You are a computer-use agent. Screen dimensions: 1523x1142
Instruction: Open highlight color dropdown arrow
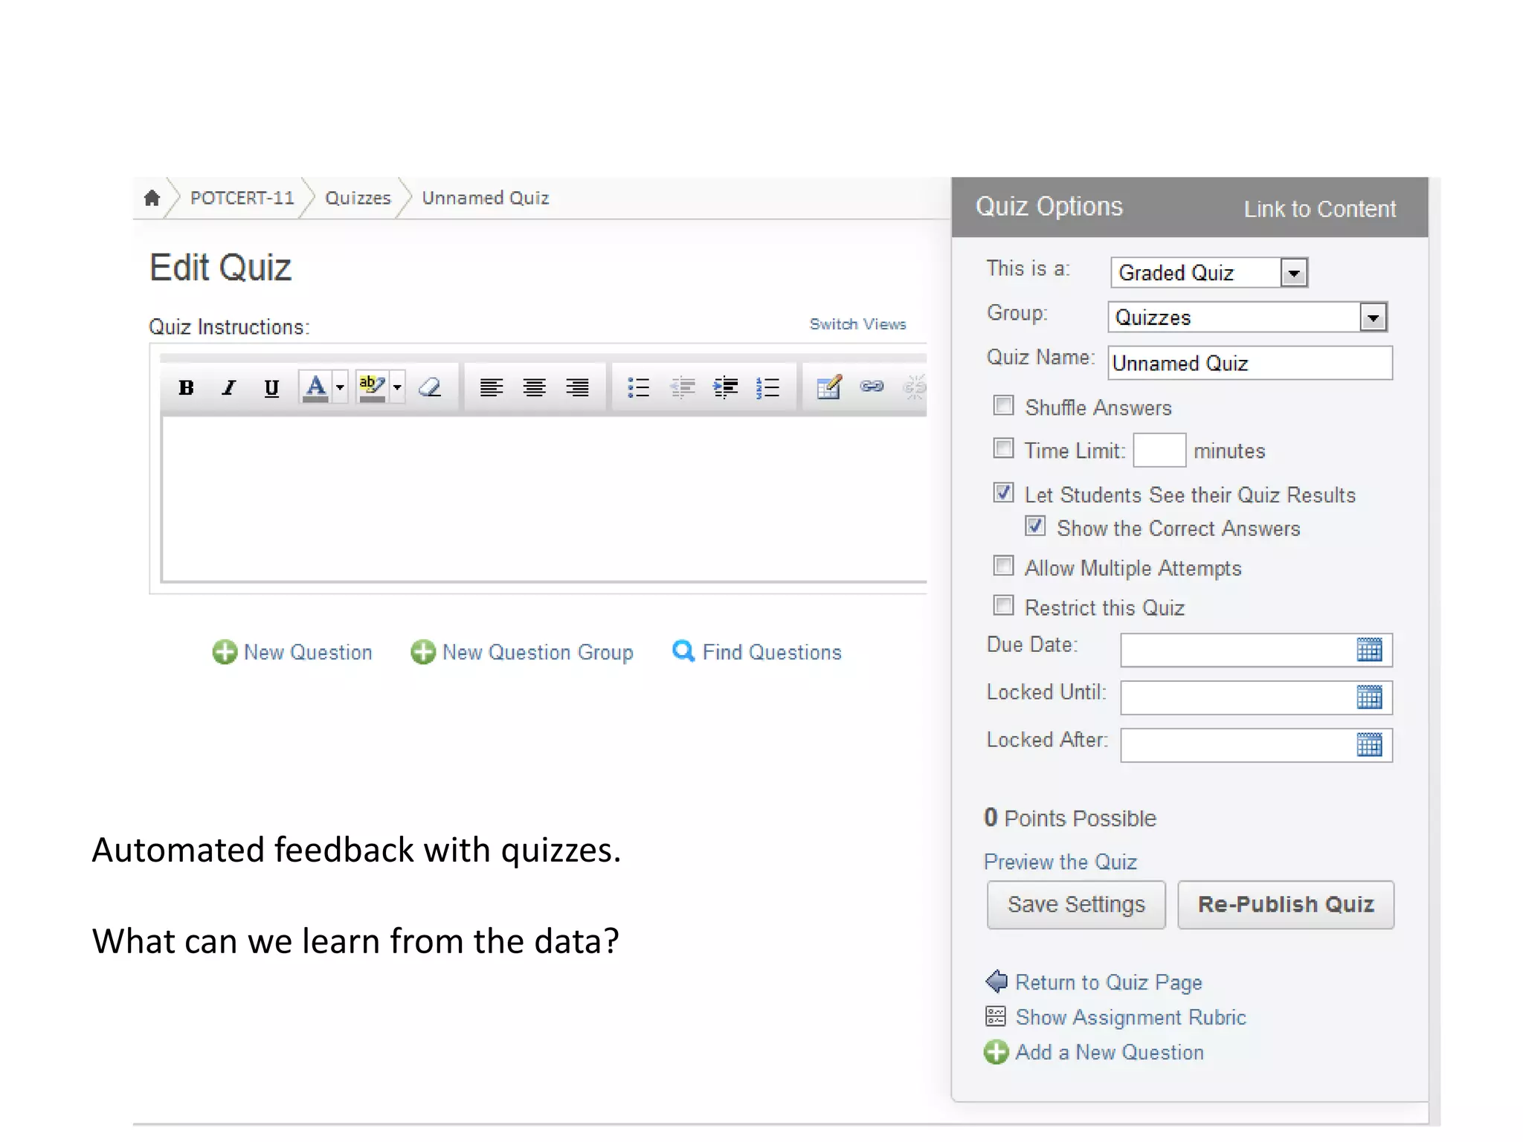[x=397, y=387]
